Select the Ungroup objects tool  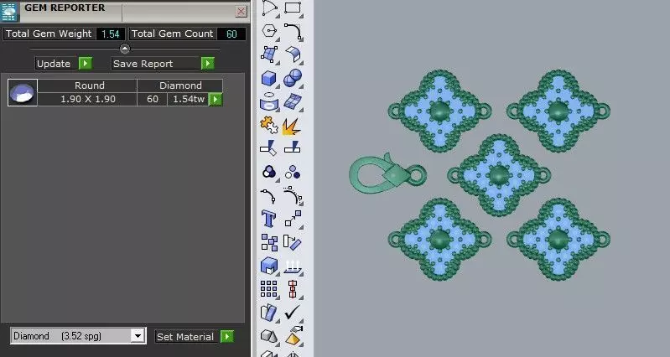click(x=293, y=172)
